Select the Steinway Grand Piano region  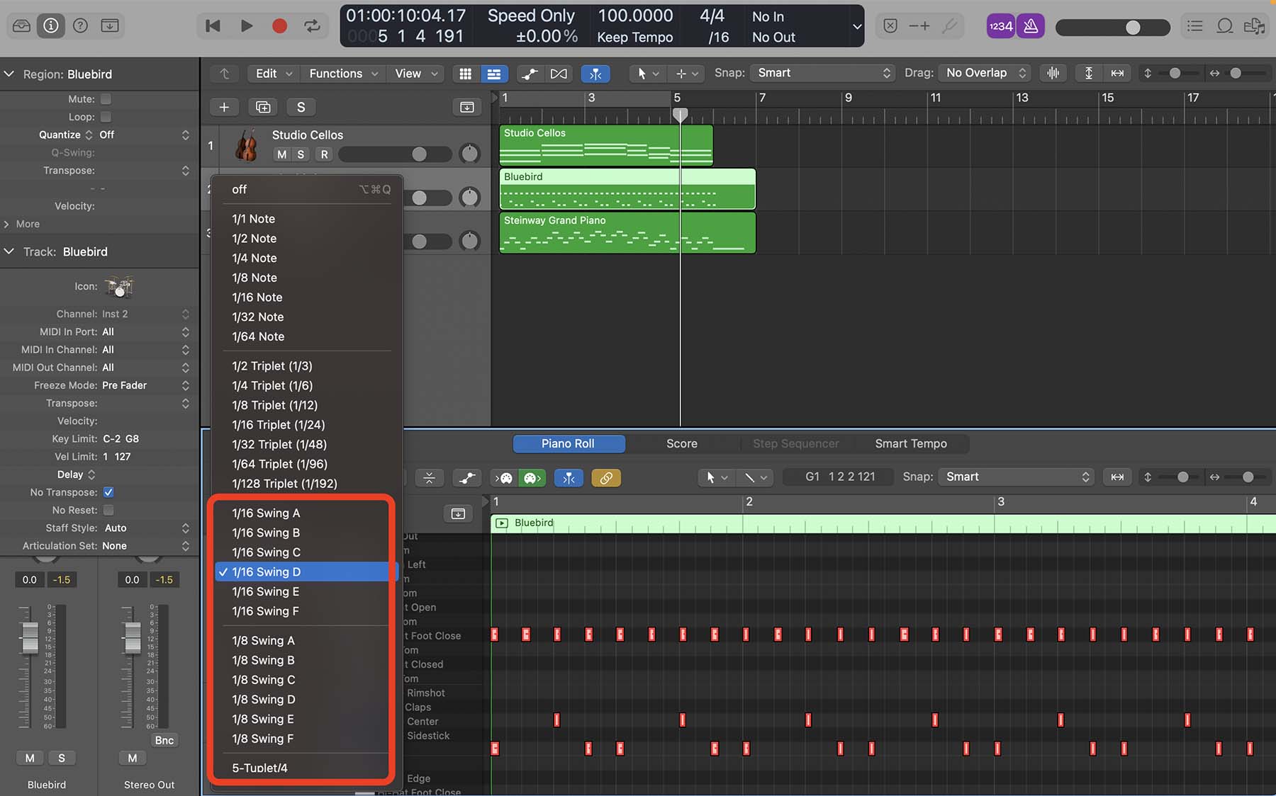pos(627,232)
